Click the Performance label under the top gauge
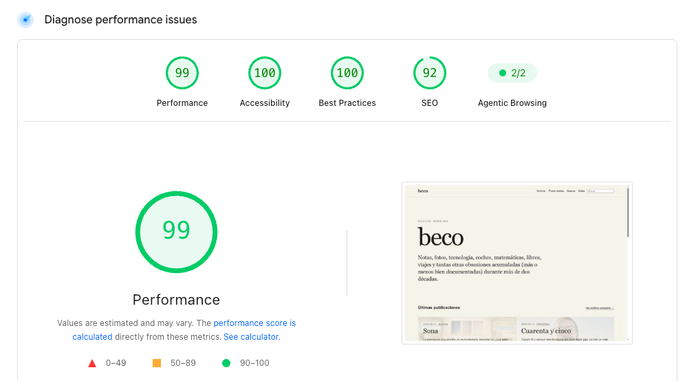 182,103
